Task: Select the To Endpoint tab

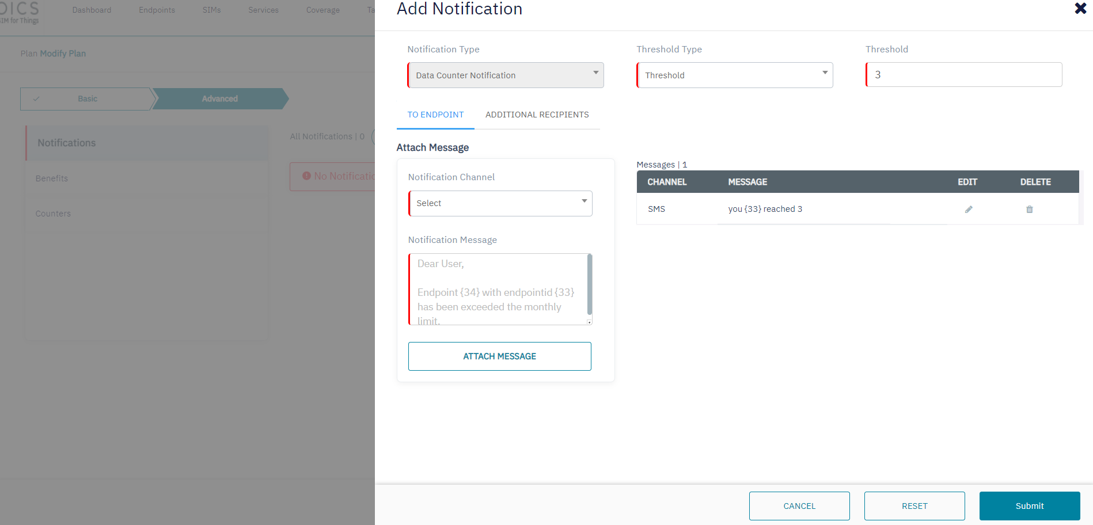Action: click(435, 115)
